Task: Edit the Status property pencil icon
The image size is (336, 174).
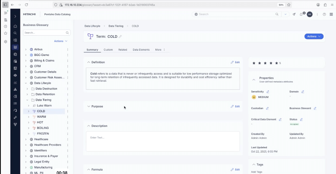Action: point(301,119)
